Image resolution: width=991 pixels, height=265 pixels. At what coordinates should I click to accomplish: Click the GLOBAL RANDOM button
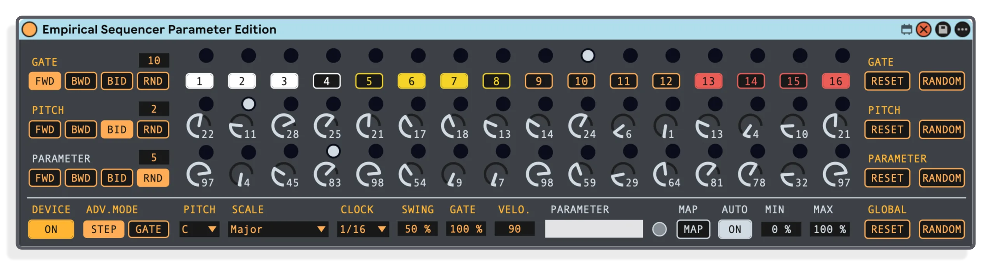pyautogui.click(x=942, y=229)
